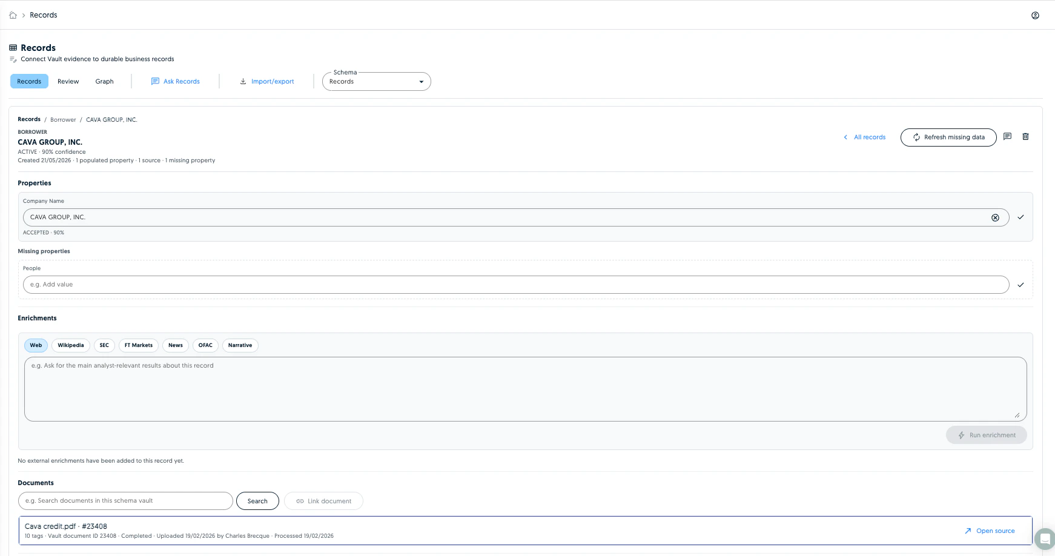
Task: Click the enrichment prompt text area
Action: click(526, 389)
